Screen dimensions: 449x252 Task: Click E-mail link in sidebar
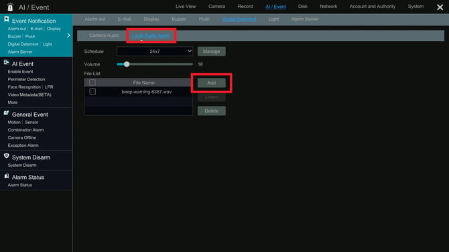36,29
